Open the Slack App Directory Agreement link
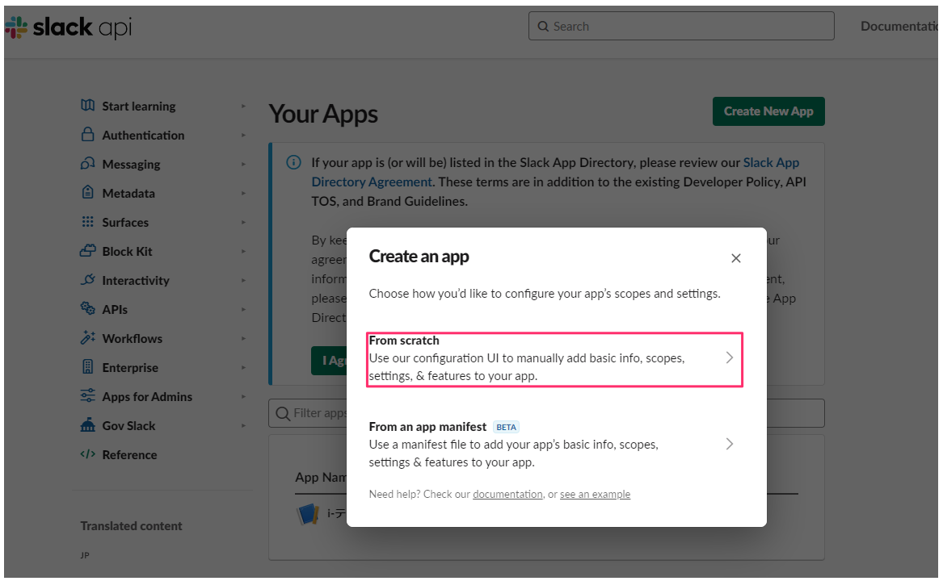The image size is (943, 581). click(555, 172)
